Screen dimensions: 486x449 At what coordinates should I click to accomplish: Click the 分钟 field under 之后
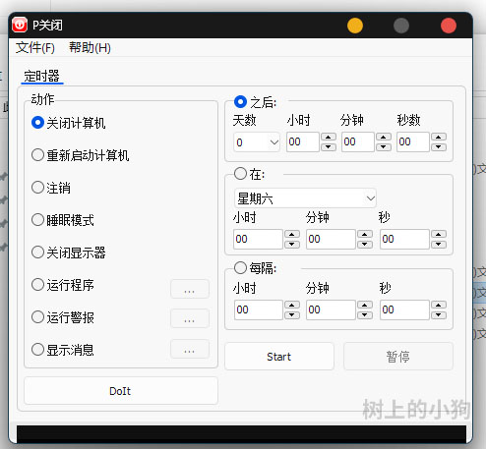point(357,141)
